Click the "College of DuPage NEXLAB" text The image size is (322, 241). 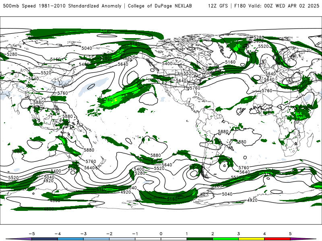[160, 6]
